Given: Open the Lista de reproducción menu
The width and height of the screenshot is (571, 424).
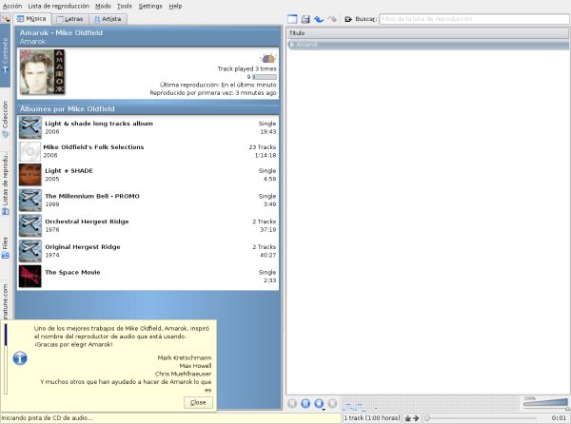Looking at the screenshot, I should (58, 7).
